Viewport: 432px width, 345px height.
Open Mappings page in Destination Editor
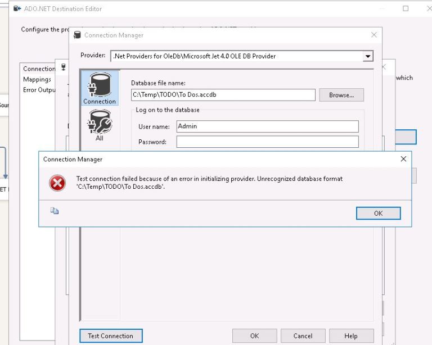37,80
